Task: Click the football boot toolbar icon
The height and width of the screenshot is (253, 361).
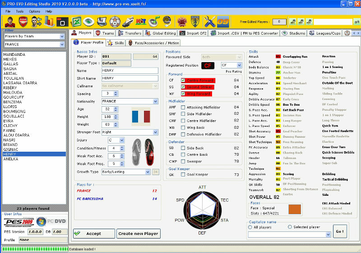Action: 128,21
